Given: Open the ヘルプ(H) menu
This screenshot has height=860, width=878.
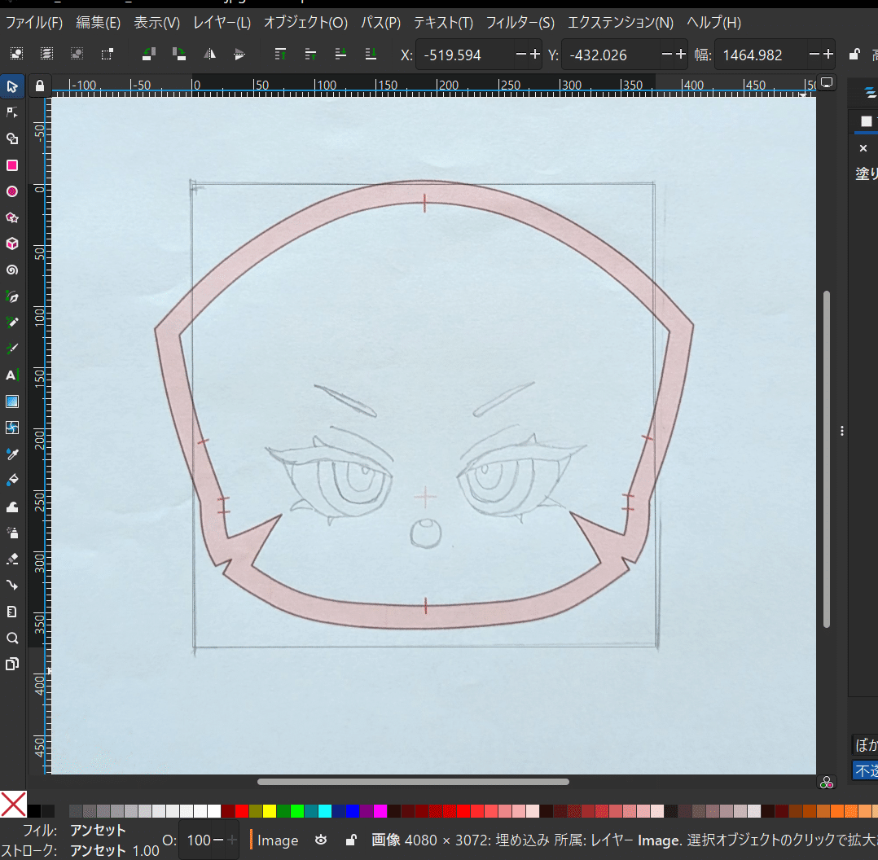Looking at the screenshot, I should click(714, 23).
